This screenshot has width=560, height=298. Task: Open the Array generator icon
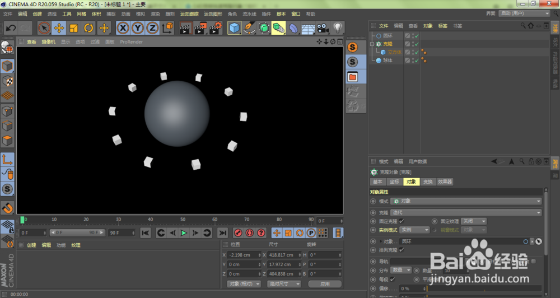tap(264, 28)
